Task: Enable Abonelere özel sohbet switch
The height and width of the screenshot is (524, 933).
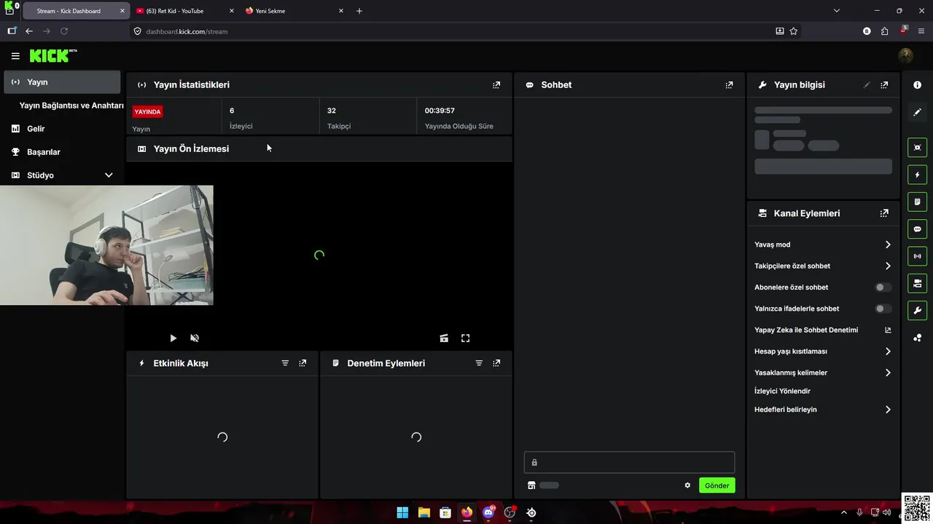Action: [x=883, y=287]
